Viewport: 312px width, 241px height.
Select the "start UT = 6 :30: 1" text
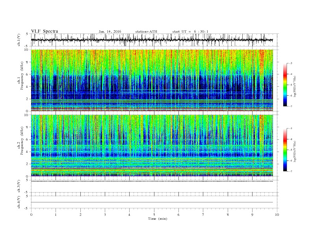pos(190,32)
